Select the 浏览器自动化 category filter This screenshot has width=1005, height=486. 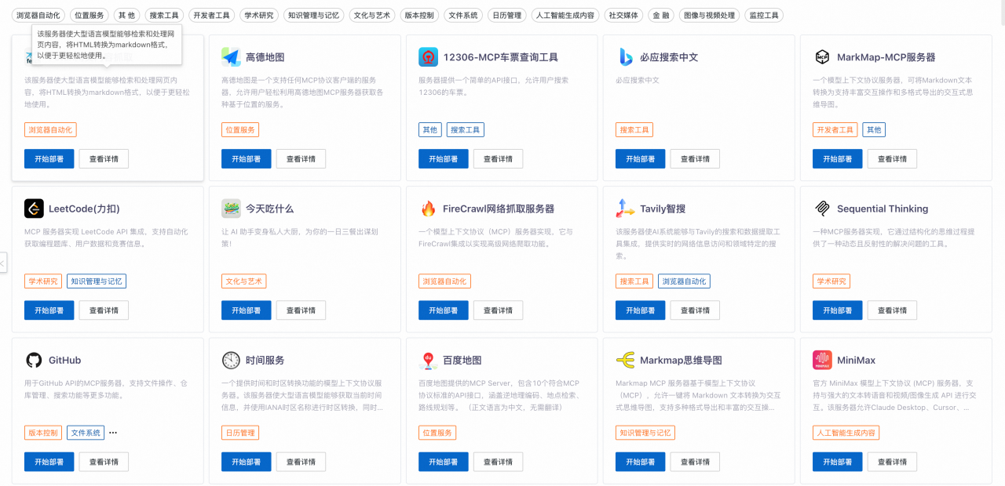point(38,15)
